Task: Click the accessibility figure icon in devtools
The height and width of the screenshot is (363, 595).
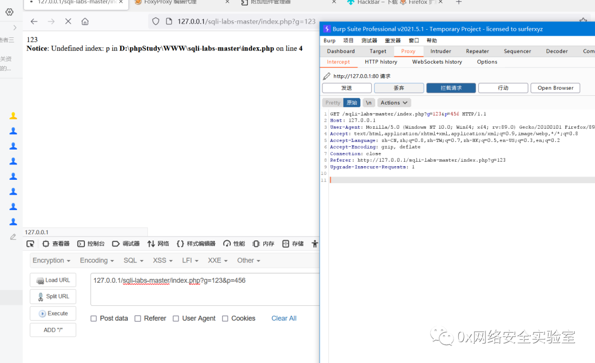Action: (315, 244)
